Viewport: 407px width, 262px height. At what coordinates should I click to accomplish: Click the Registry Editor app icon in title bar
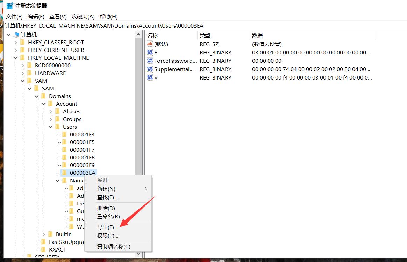pos(10,6)
